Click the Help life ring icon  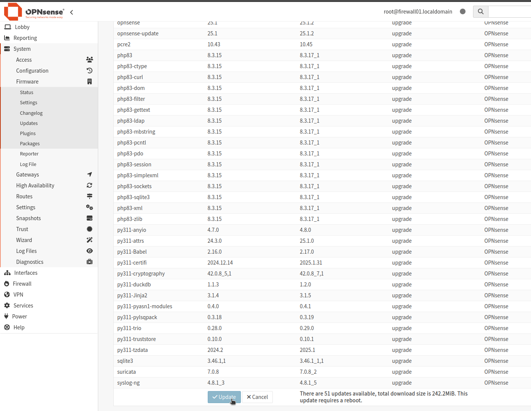(x=7, y=327)
